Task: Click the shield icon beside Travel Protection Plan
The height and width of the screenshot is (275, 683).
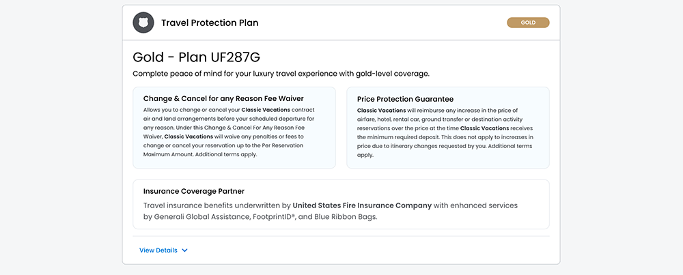Action: 143,23
